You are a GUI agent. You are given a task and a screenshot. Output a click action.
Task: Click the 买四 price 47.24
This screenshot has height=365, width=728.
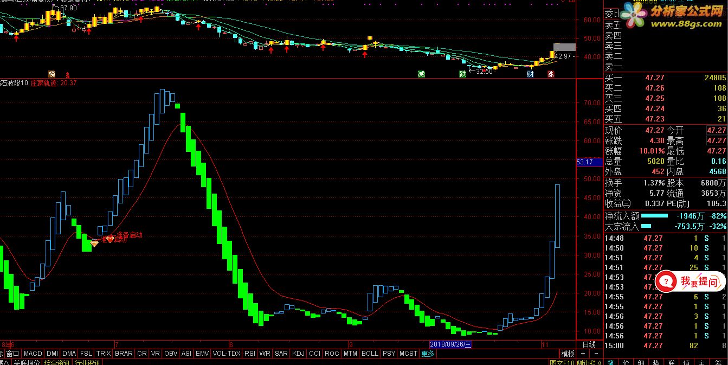[655, 109]
